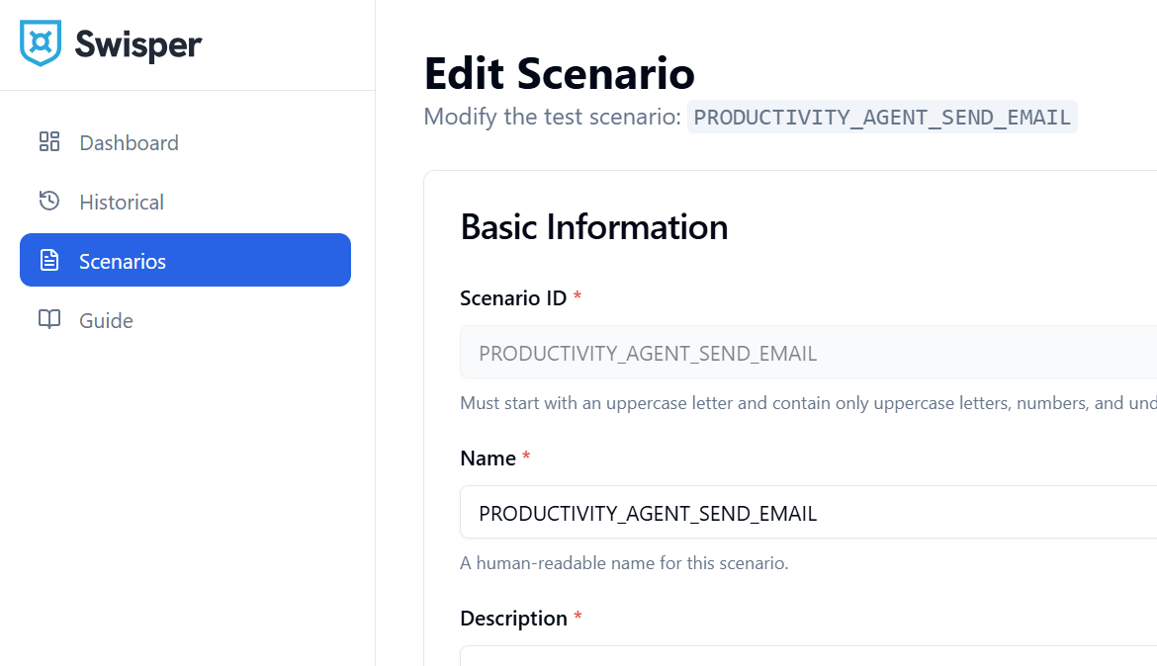This screenshot has width=1157, height=666.
Task: Click the Dashboard grid icon
Action: (x=49, y=141)
